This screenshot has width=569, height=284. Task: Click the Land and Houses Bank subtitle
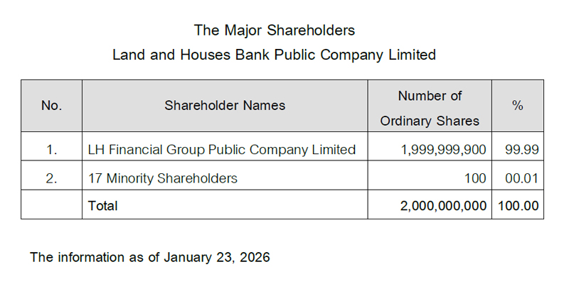tap(274, 55)
